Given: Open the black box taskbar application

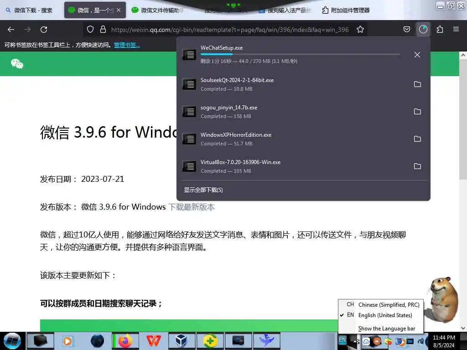Looking at the screenshot, I should pos(40,341).
